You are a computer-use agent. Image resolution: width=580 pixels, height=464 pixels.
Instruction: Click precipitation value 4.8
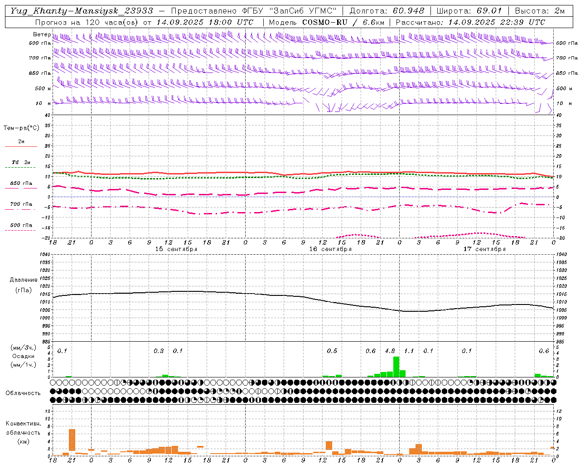coord(390,351)
